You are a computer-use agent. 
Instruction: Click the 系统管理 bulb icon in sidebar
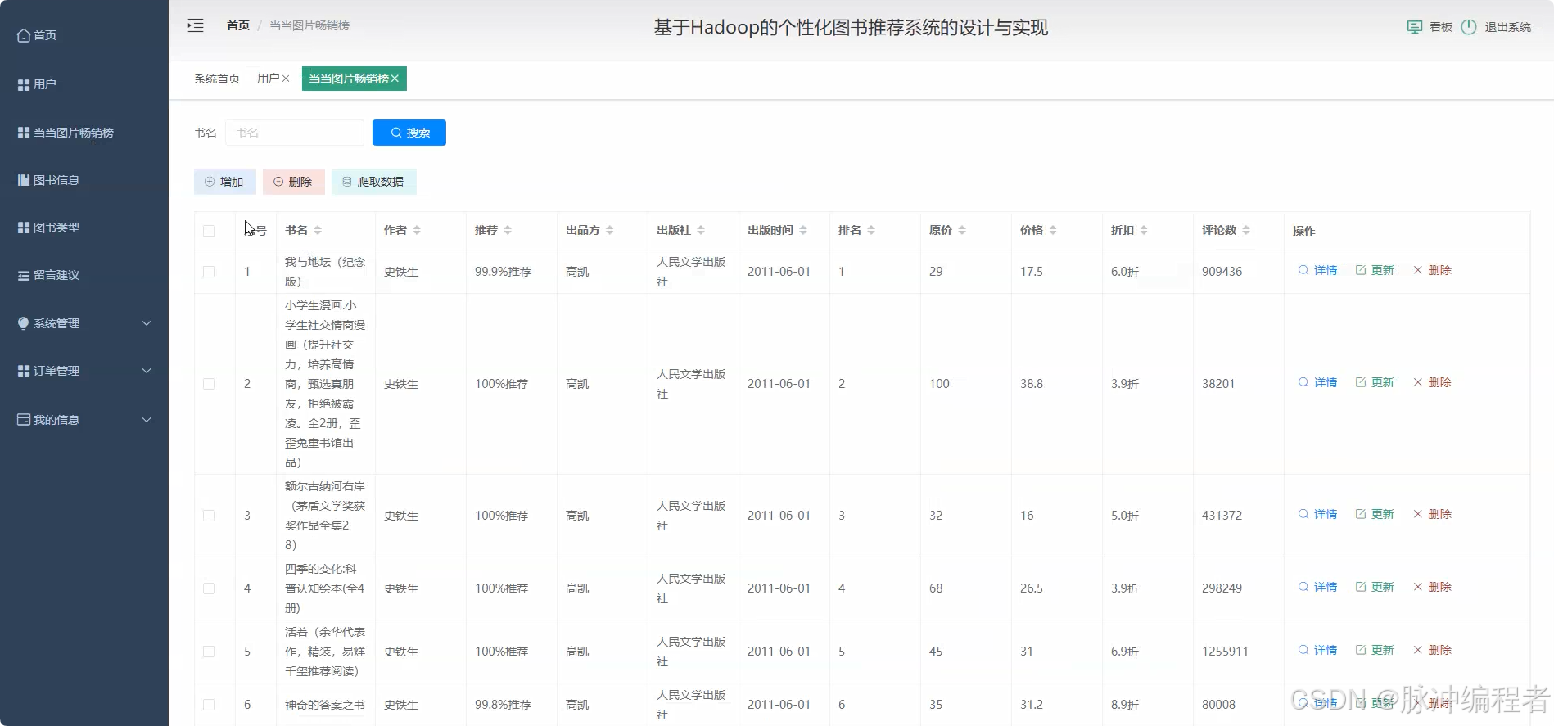pyautogui.click(x=24, y=323)
